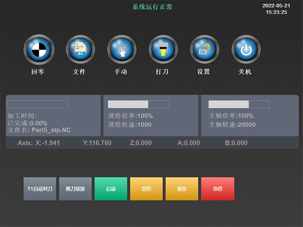Open the 文件 NC file icon
The width and height of the screenshot is (303, 227).
[80, 50]
